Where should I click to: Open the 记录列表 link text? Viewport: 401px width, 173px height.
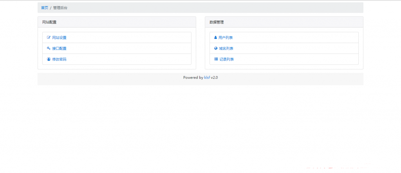(226, 59)
